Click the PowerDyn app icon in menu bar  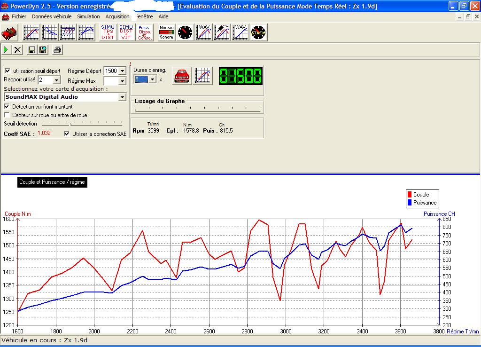(6, 16)
